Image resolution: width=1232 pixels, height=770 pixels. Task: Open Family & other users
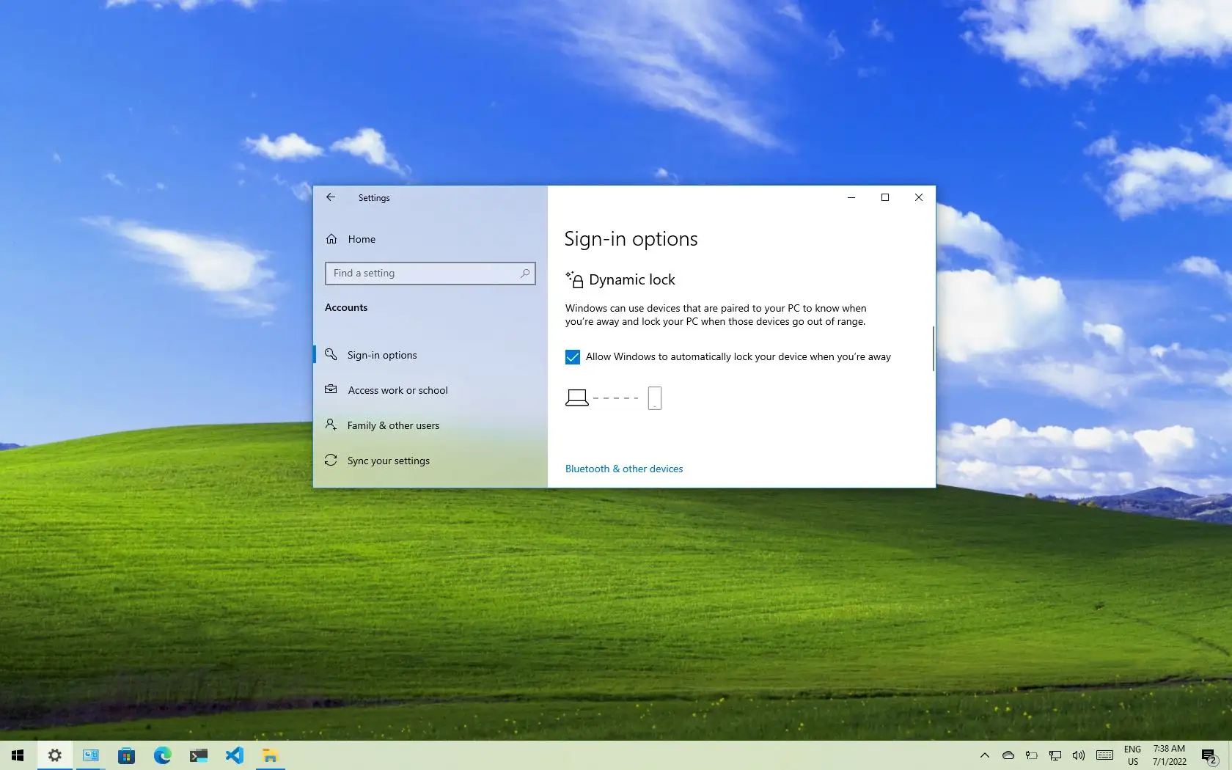(430, 425)
